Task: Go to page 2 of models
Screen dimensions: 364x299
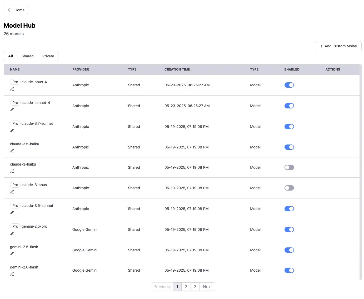Action: 186,287
